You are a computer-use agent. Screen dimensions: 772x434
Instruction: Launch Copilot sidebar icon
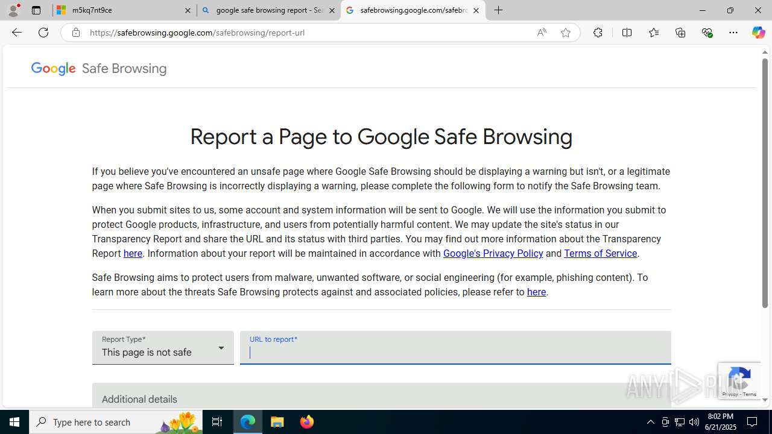pyautogui.click(x=758, y=33)
